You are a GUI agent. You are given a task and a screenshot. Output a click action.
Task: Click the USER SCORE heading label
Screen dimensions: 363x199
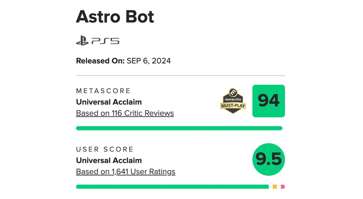tap(105, 149)
